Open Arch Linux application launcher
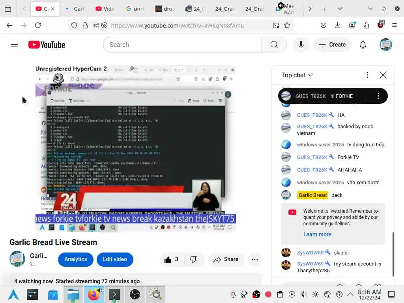 coord(13,294)
